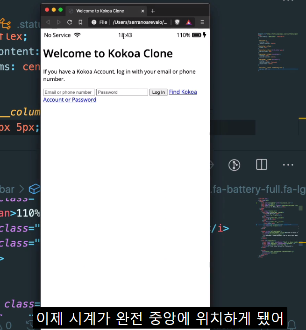Click the Log In button
The height and width of the screenshot is (330, 306).
click(158, 92)
